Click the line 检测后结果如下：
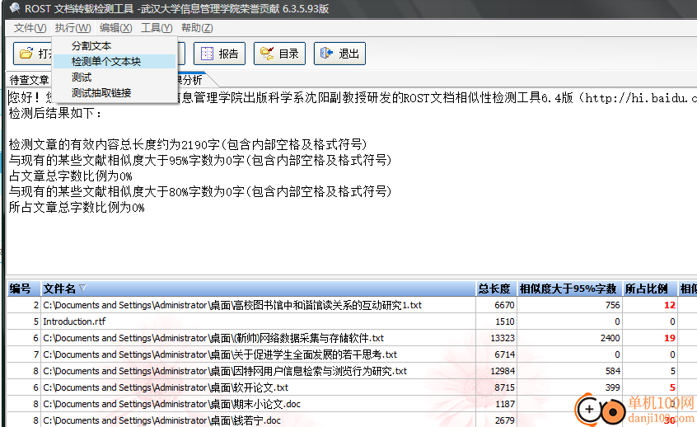 coord(55,114)
